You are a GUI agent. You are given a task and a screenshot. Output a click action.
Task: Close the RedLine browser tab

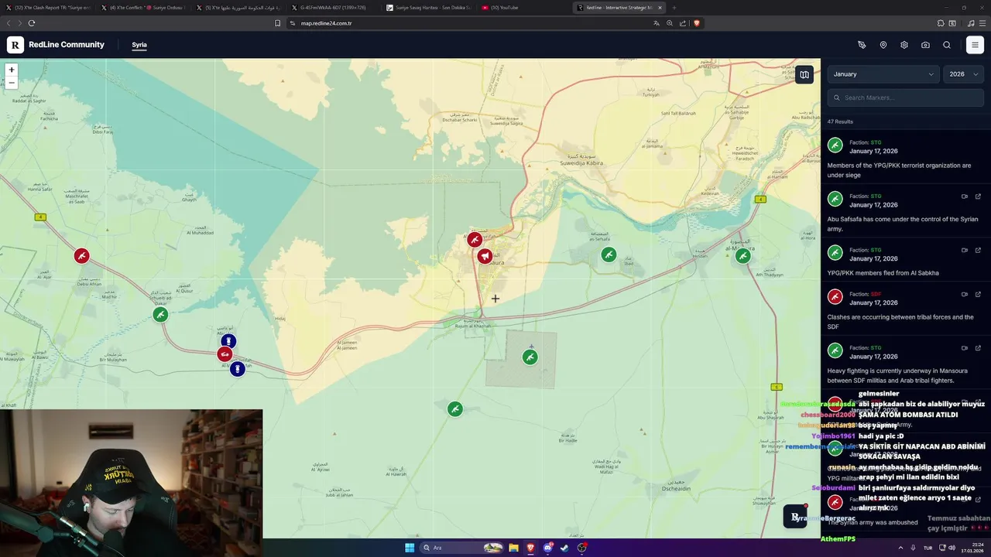tap(660, 8)
